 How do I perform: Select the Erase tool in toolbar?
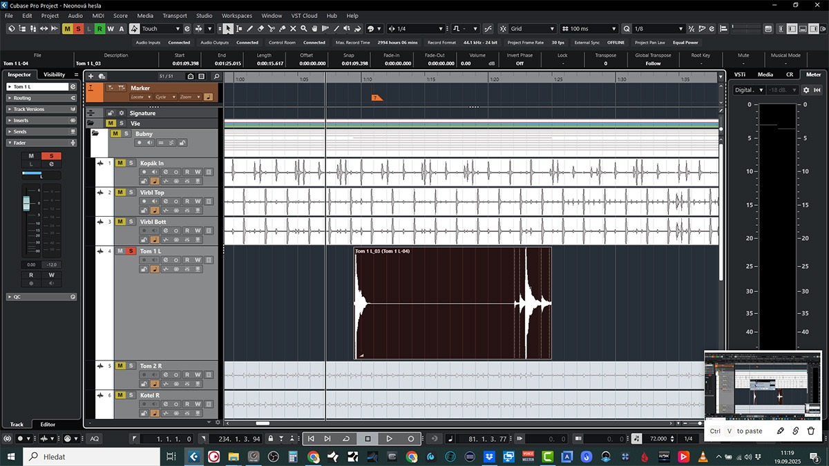click(260, 29)
